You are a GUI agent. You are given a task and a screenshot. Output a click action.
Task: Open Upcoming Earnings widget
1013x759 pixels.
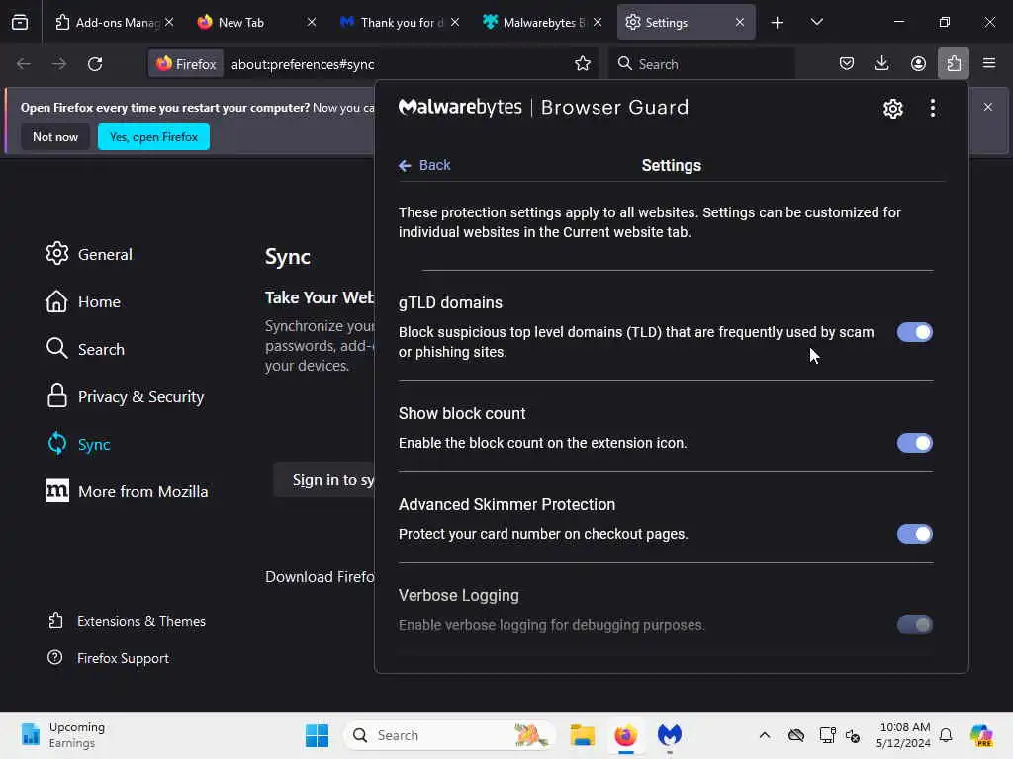62,735
